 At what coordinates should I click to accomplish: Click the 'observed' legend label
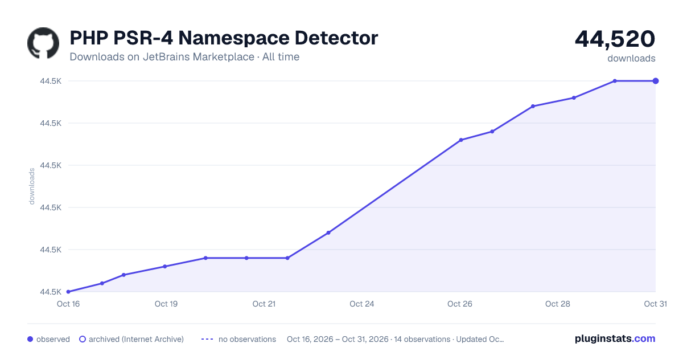coord(53,339)
